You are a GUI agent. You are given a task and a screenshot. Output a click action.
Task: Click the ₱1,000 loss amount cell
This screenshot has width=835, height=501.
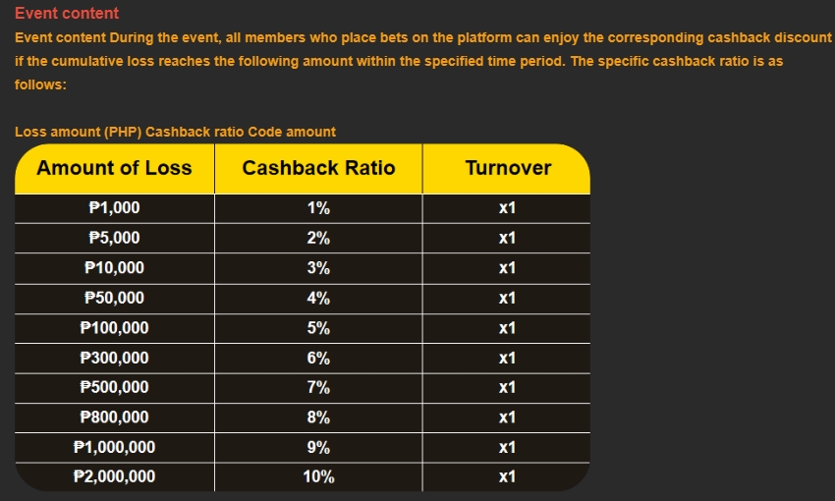click(x=114, y=208)
